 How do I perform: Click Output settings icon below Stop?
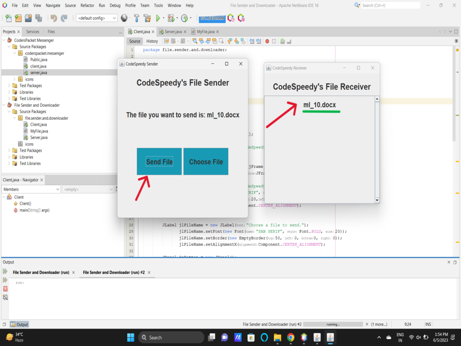coord(5,297)
